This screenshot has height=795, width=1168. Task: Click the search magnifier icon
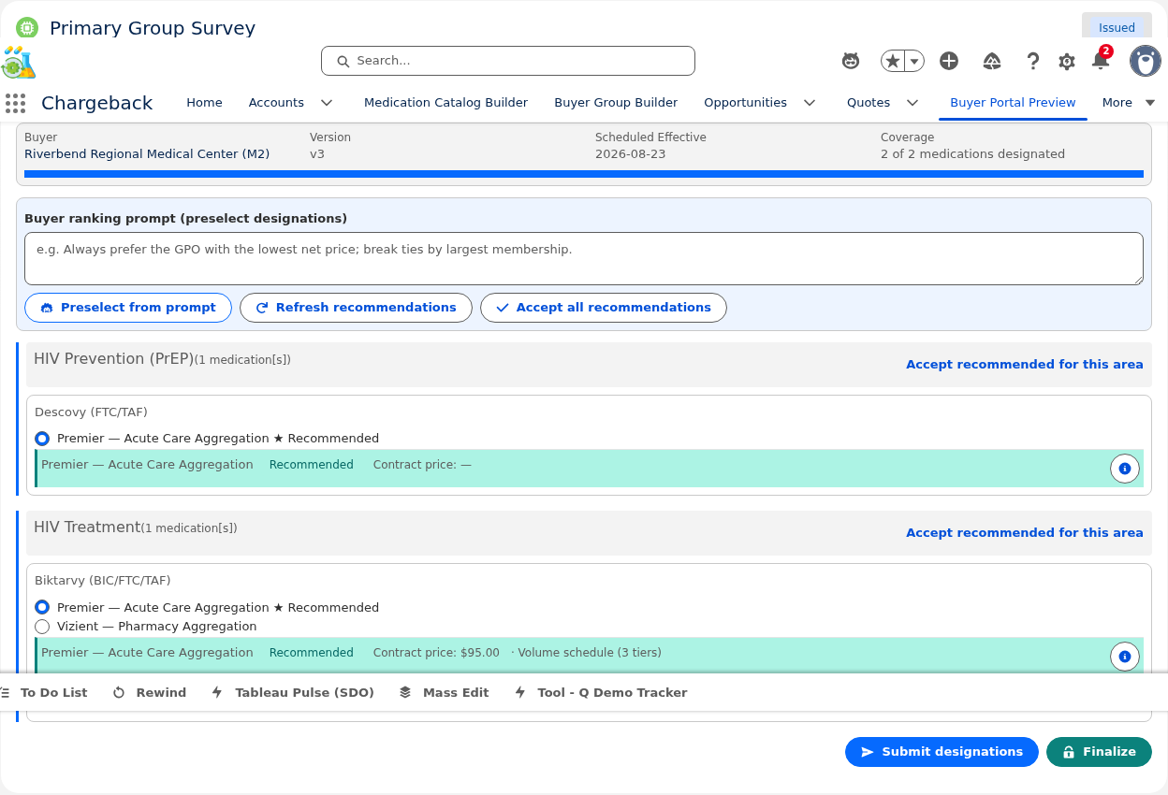(x=343, y=61)
